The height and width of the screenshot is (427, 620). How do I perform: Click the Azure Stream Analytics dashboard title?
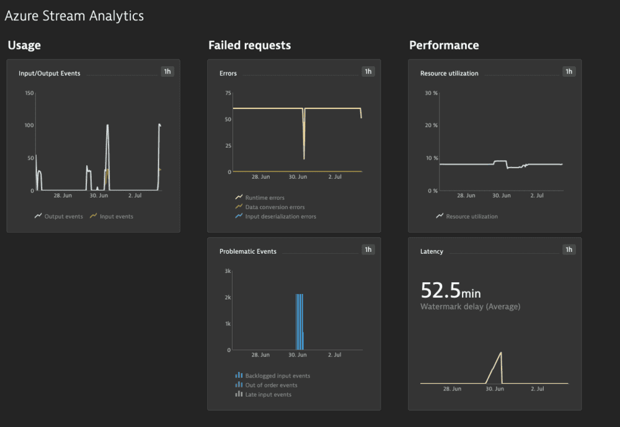(74, 15)
